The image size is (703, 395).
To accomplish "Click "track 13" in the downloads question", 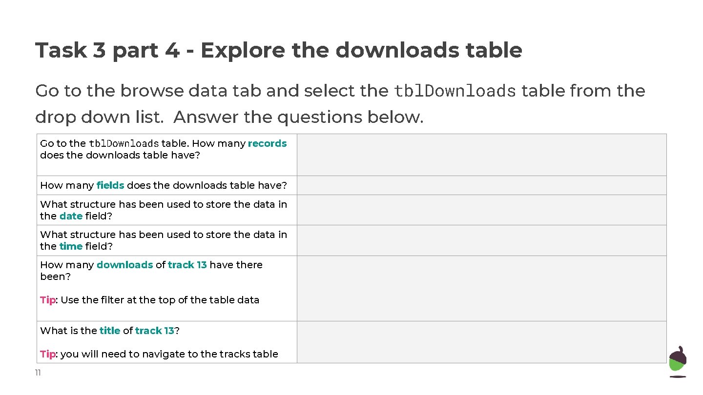I will click(x=187, y=265).
